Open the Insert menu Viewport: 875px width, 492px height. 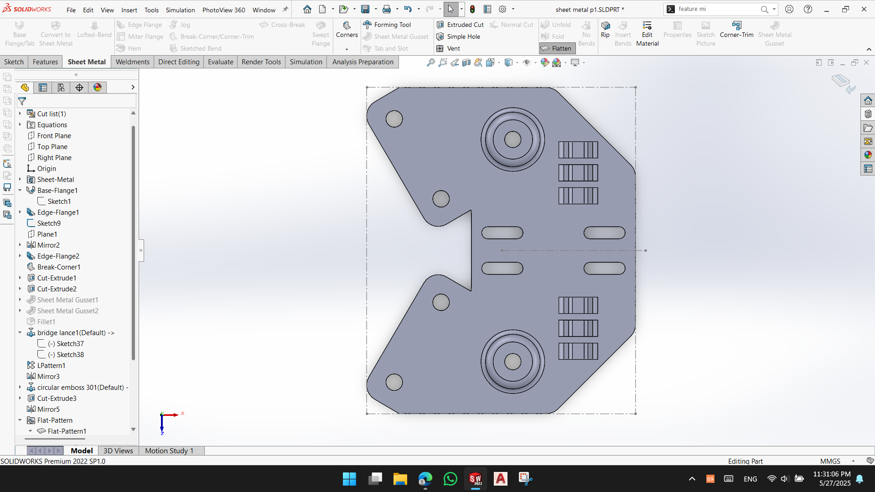129,10
